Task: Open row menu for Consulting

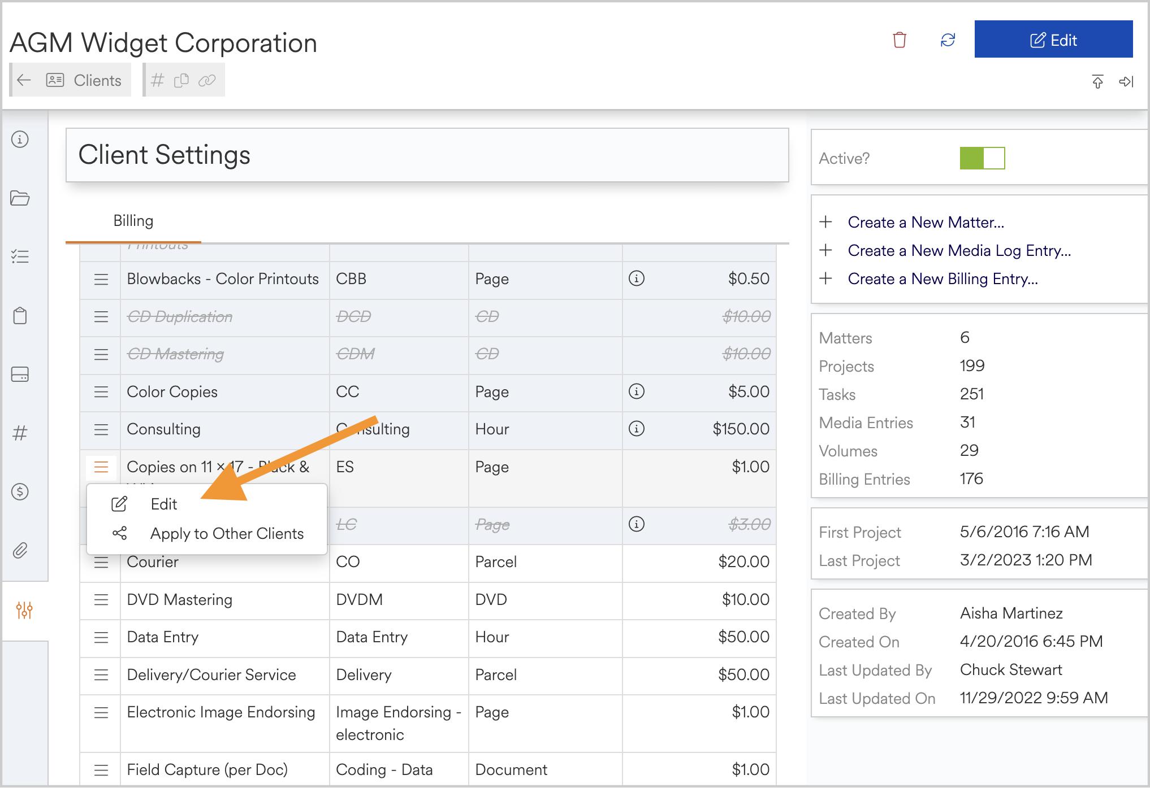Action: pyautogui.click(x=101, y=429)
